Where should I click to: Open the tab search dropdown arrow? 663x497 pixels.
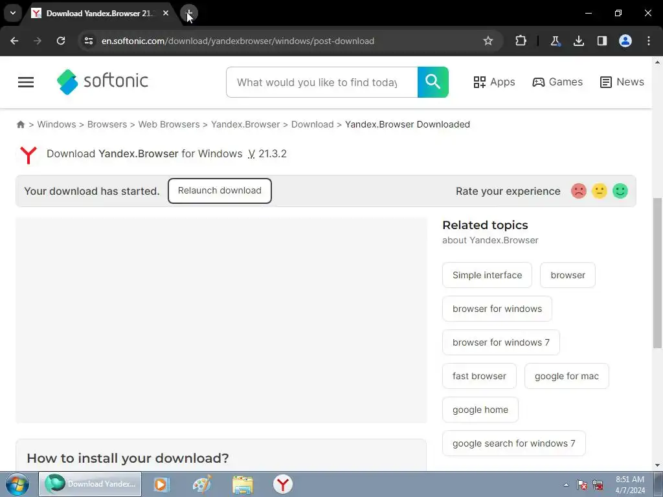coord(13,13)
